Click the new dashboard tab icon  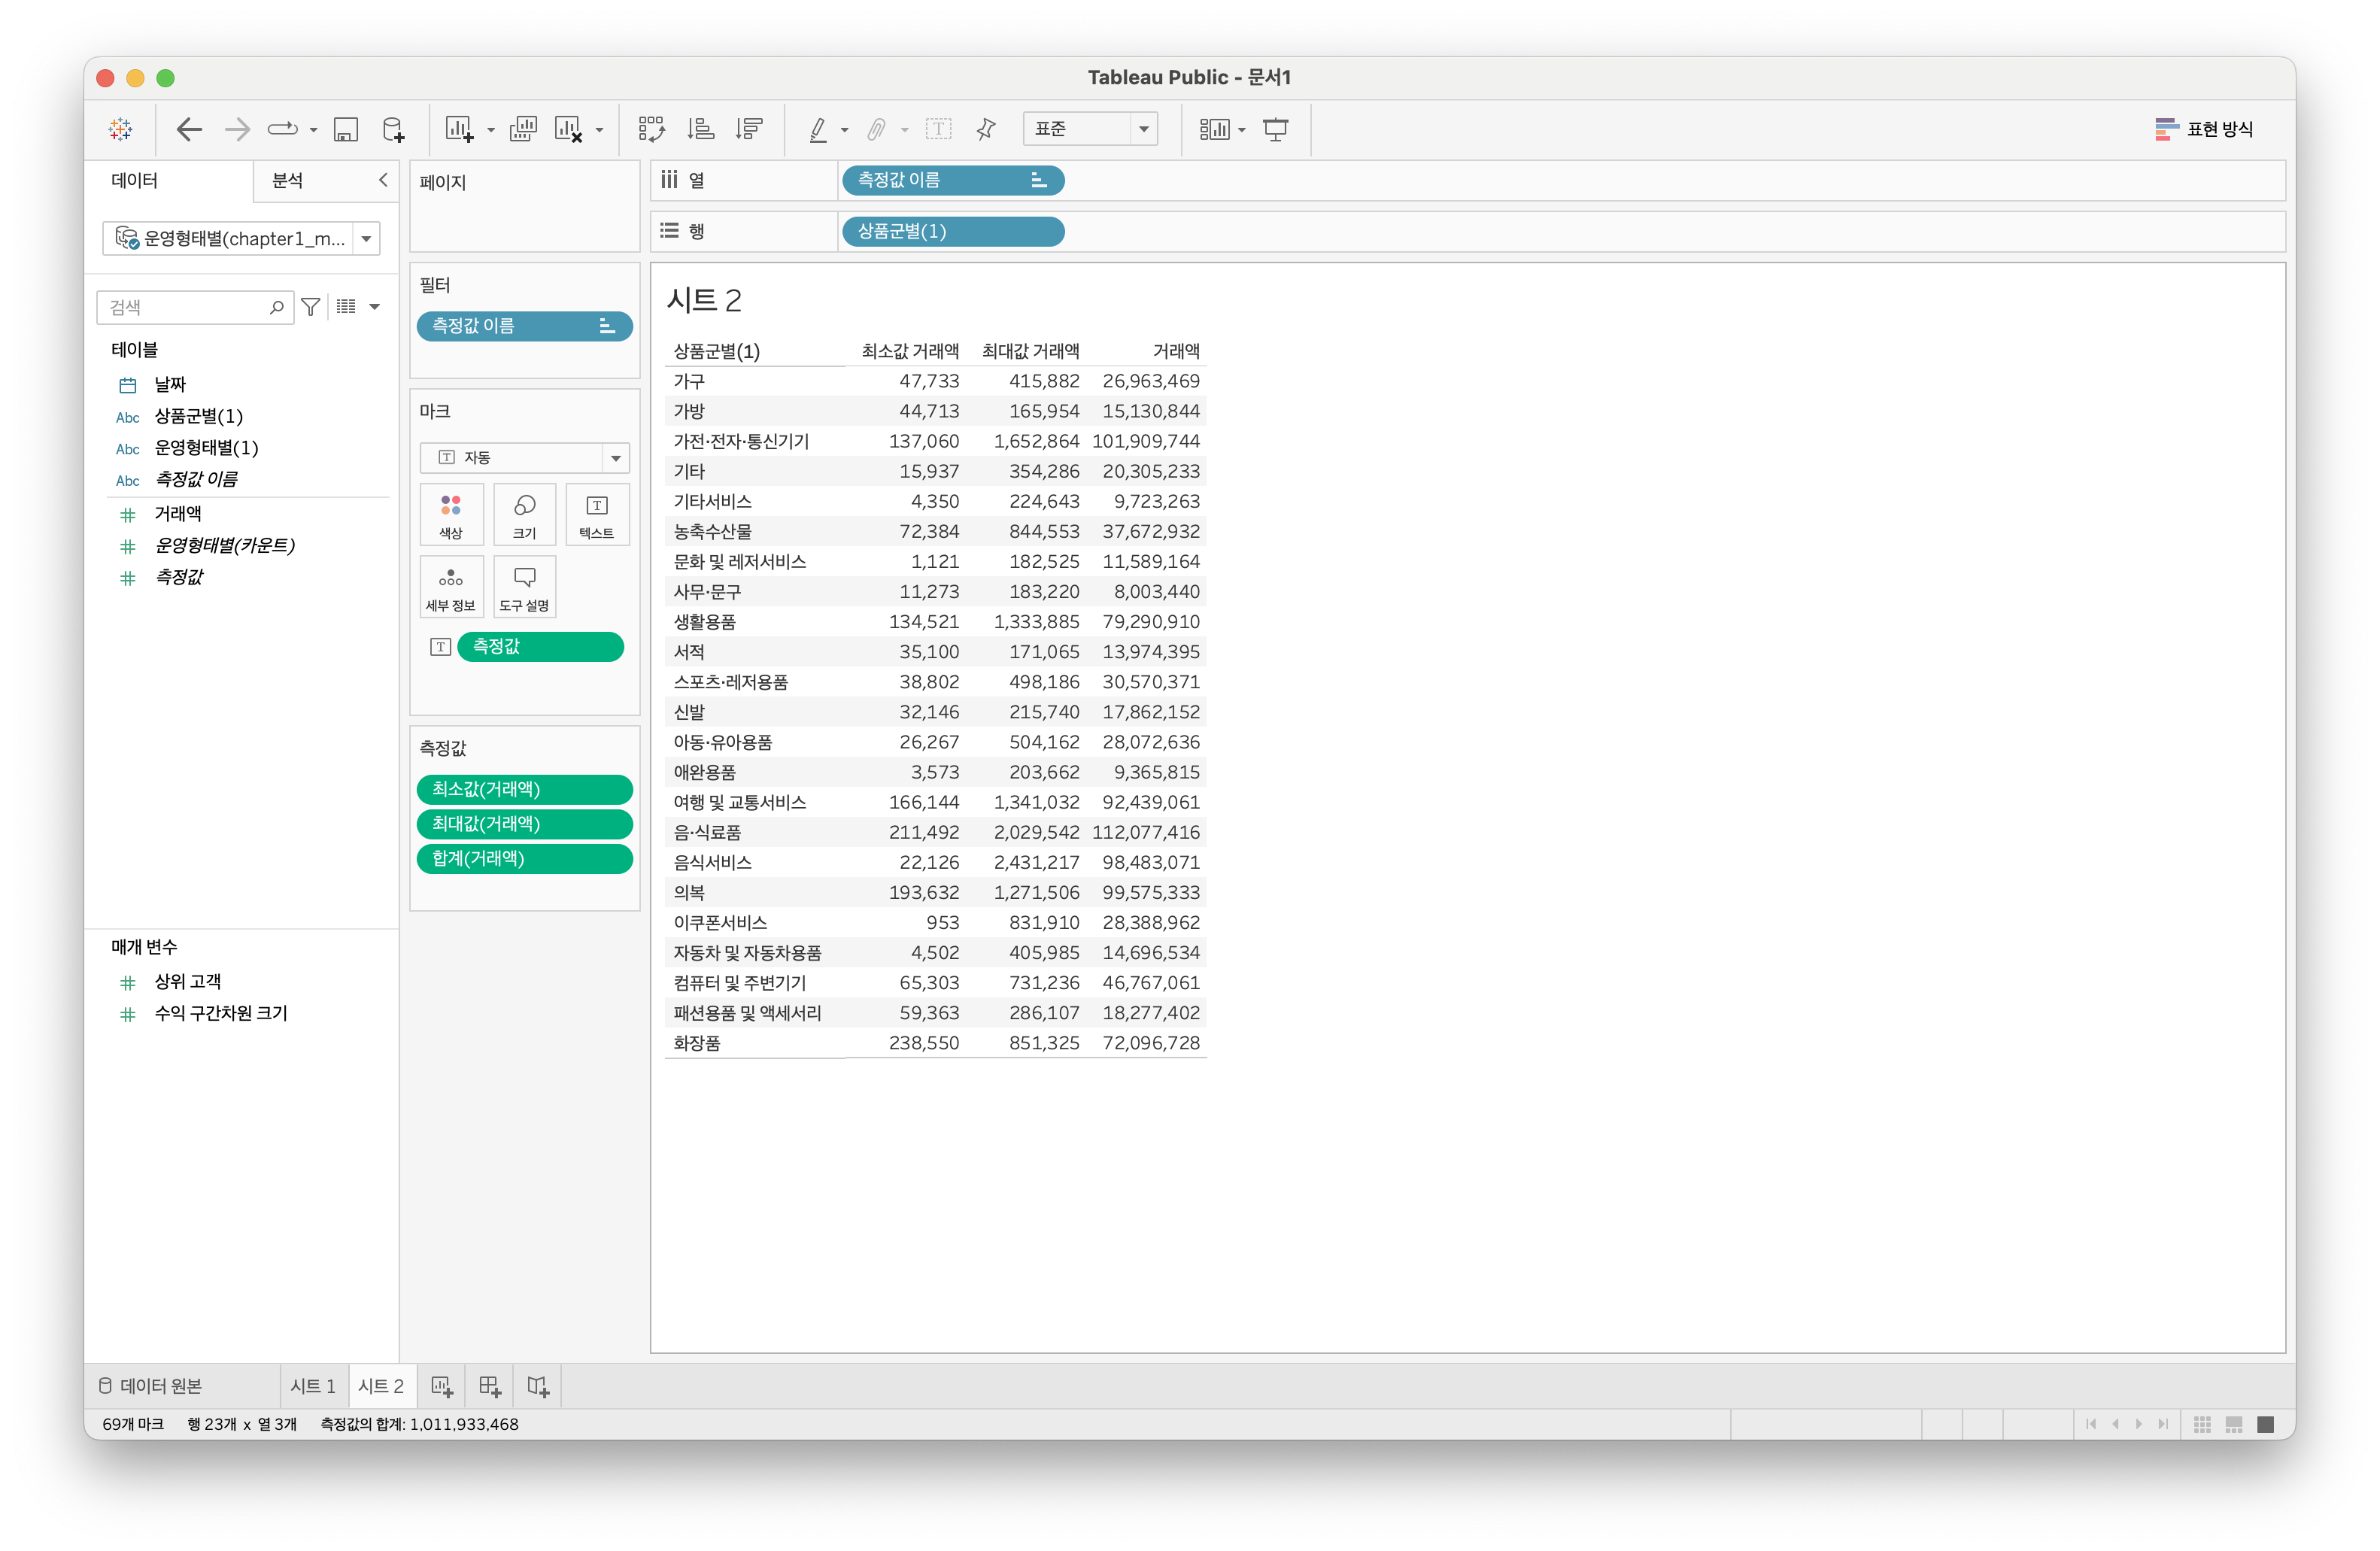coord(490,1386)
